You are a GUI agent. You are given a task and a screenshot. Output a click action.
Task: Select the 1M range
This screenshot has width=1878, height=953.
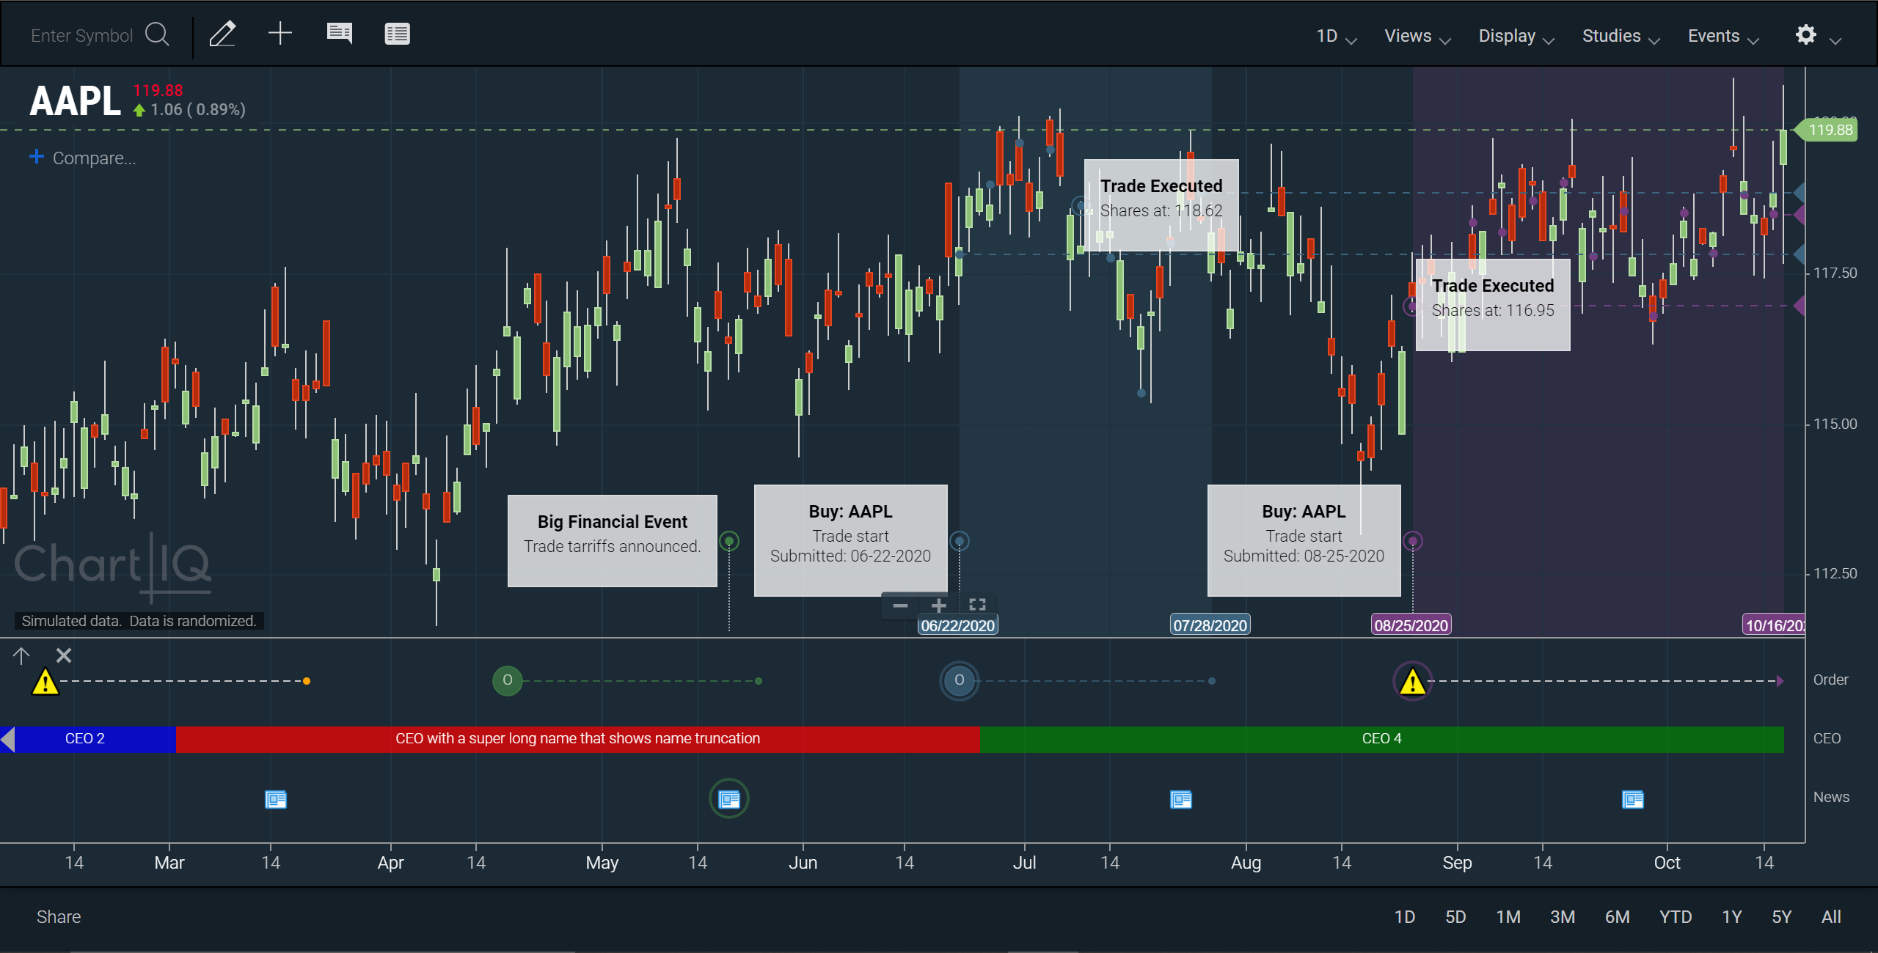(x=1508, y=917)
